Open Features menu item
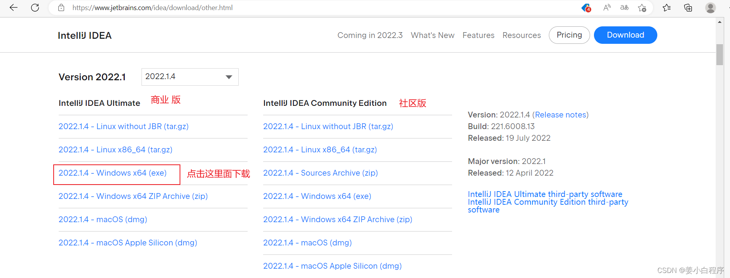This screenshot has height=278, width=730. 479,35
